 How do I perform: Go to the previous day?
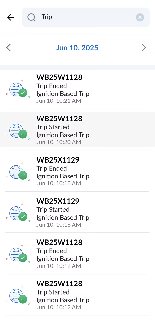tap(9, 48)
